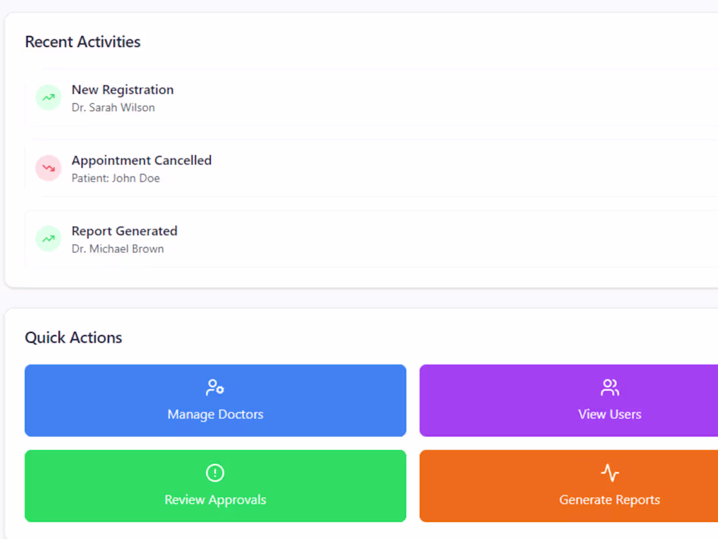Select the Dr. Michael Brown text
Viewport: 718px width, 539px height.
(117, 249)
